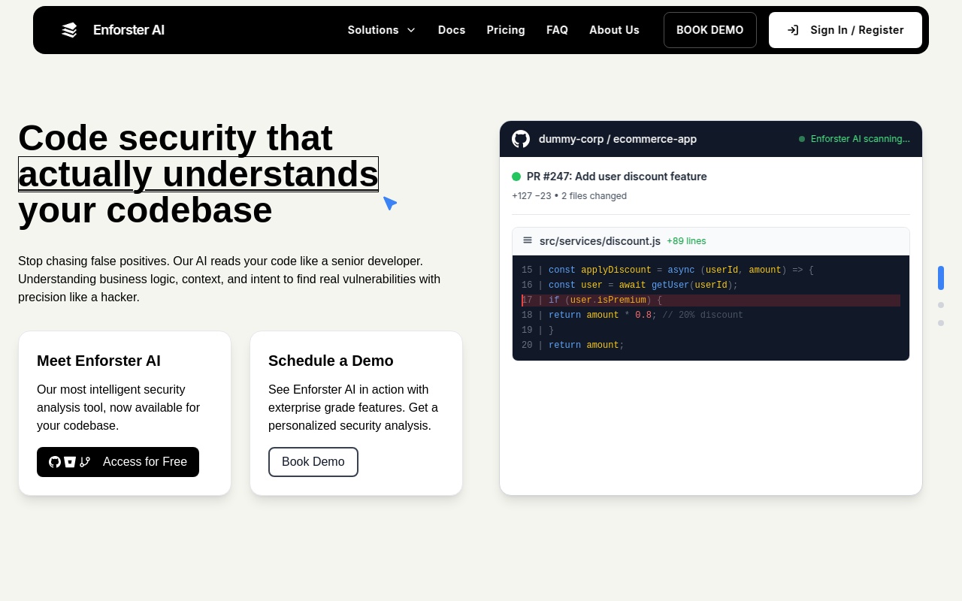
Task: Click the Sign In / Register button
Action: (846, 30)
